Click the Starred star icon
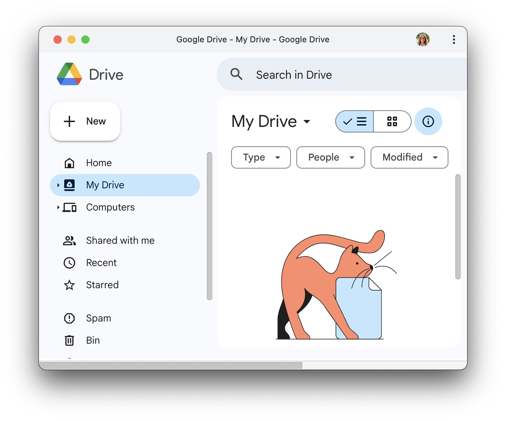The width and height of the screenshot is (506, 421). coord(69,285)
